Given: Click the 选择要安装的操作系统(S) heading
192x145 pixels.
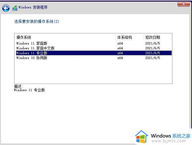Looking at the screenshot, I should [36, 22].
